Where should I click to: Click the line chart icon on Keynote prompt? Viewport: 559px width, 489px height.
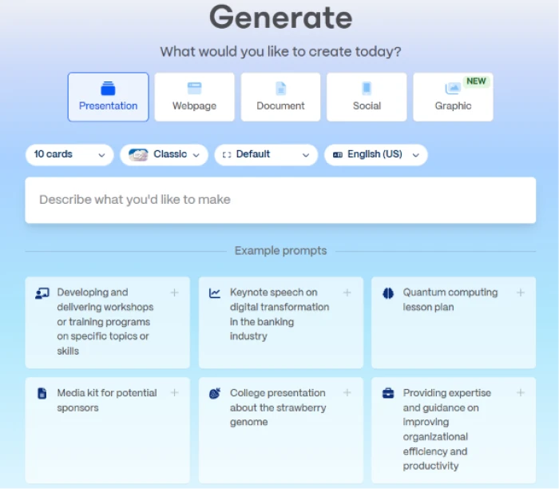(x=215, y=293)
